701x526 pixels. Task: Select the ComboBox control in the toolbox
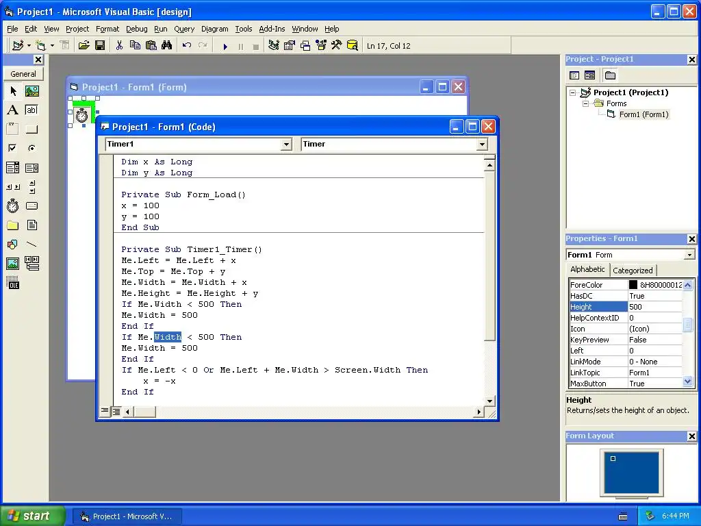(13, 168)
